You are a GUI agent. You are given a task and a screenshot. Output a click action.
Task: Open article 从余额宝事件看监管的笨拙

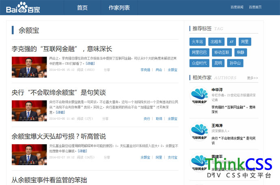coord(49,180)
